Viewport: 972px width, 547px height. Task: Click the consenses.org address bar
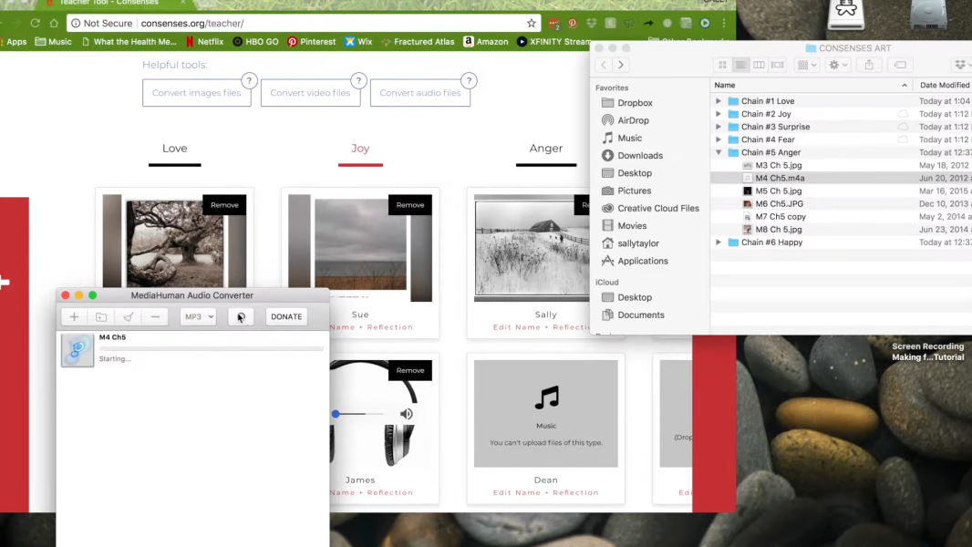pyautogui.click(x=304, y=23)
